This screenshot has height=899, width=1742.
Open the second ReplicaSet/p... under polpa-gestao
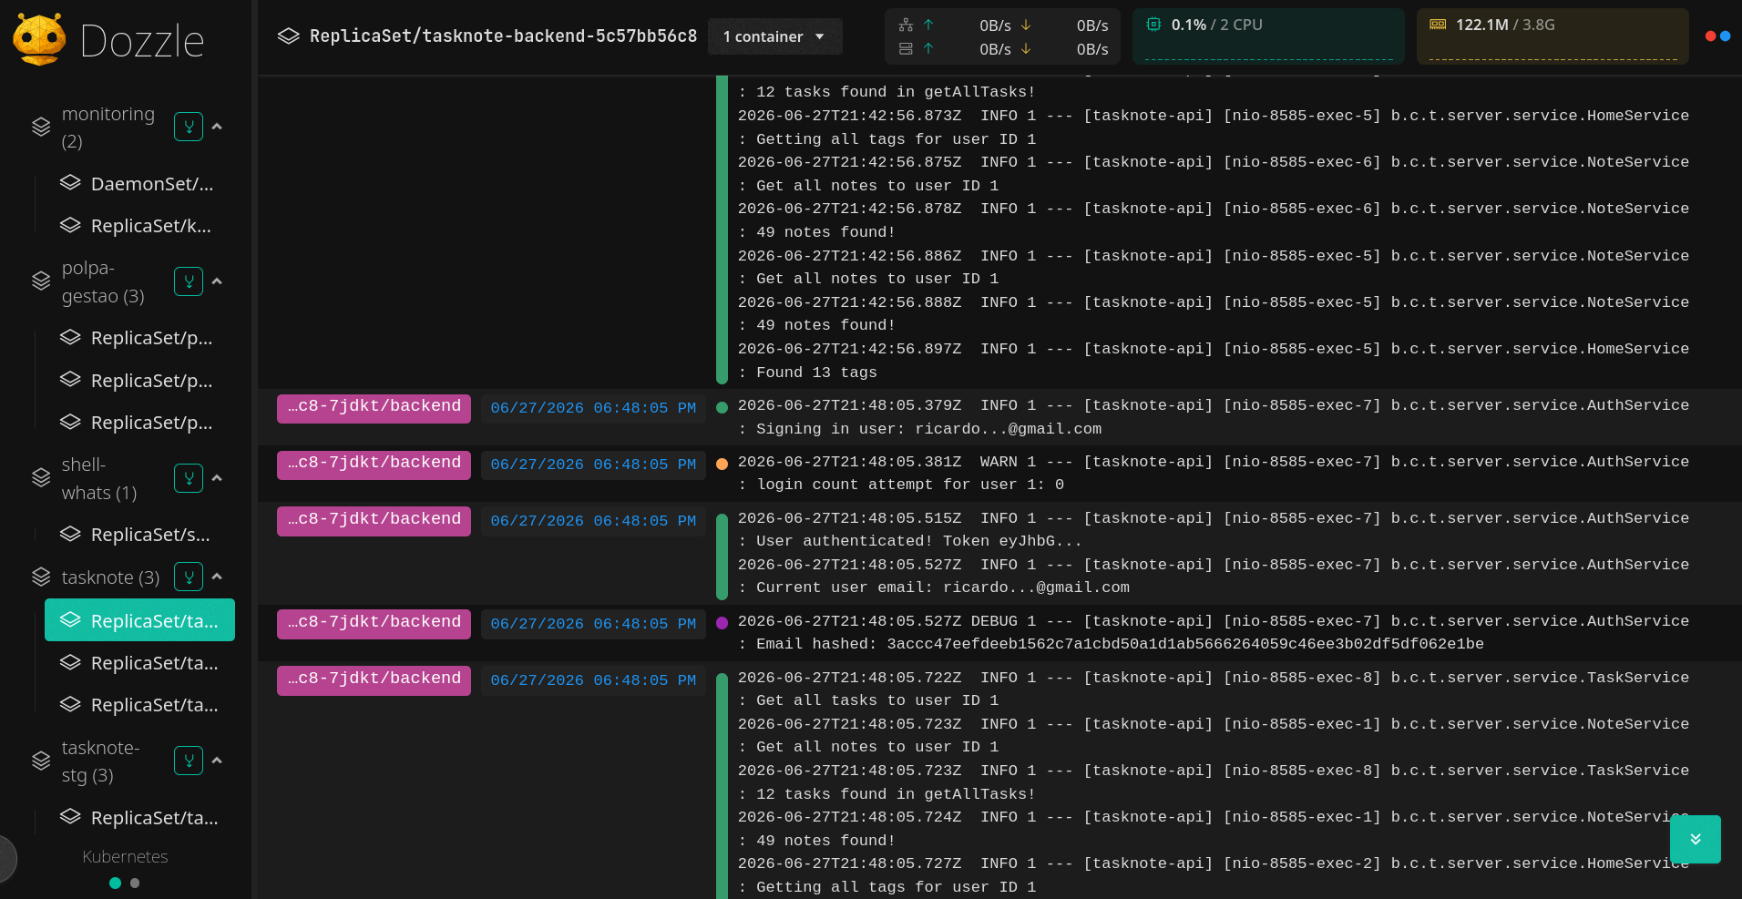pyautogui.click(x=138, y=380)
